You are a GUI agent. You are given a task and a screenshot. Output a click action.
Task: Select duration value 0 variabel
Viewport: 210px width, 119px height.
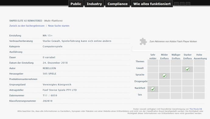49,57
